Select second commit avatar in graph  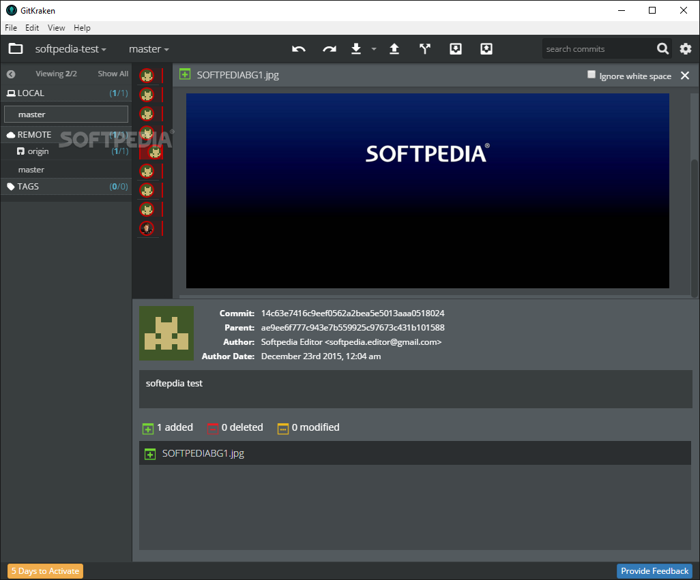click(x=147, y=95)
